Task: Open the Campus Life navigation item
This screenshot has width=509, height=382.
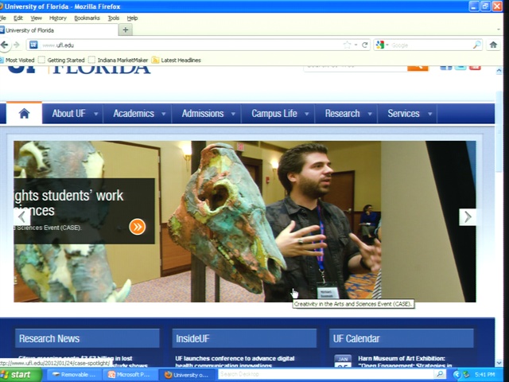Action: coord(274,113)
